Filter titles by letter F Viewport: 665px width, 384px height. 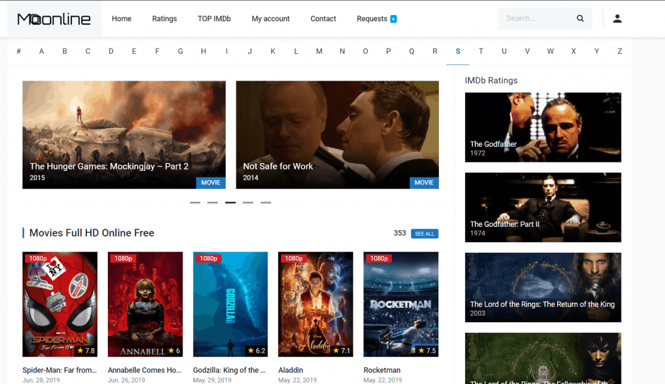coord(157,51)
